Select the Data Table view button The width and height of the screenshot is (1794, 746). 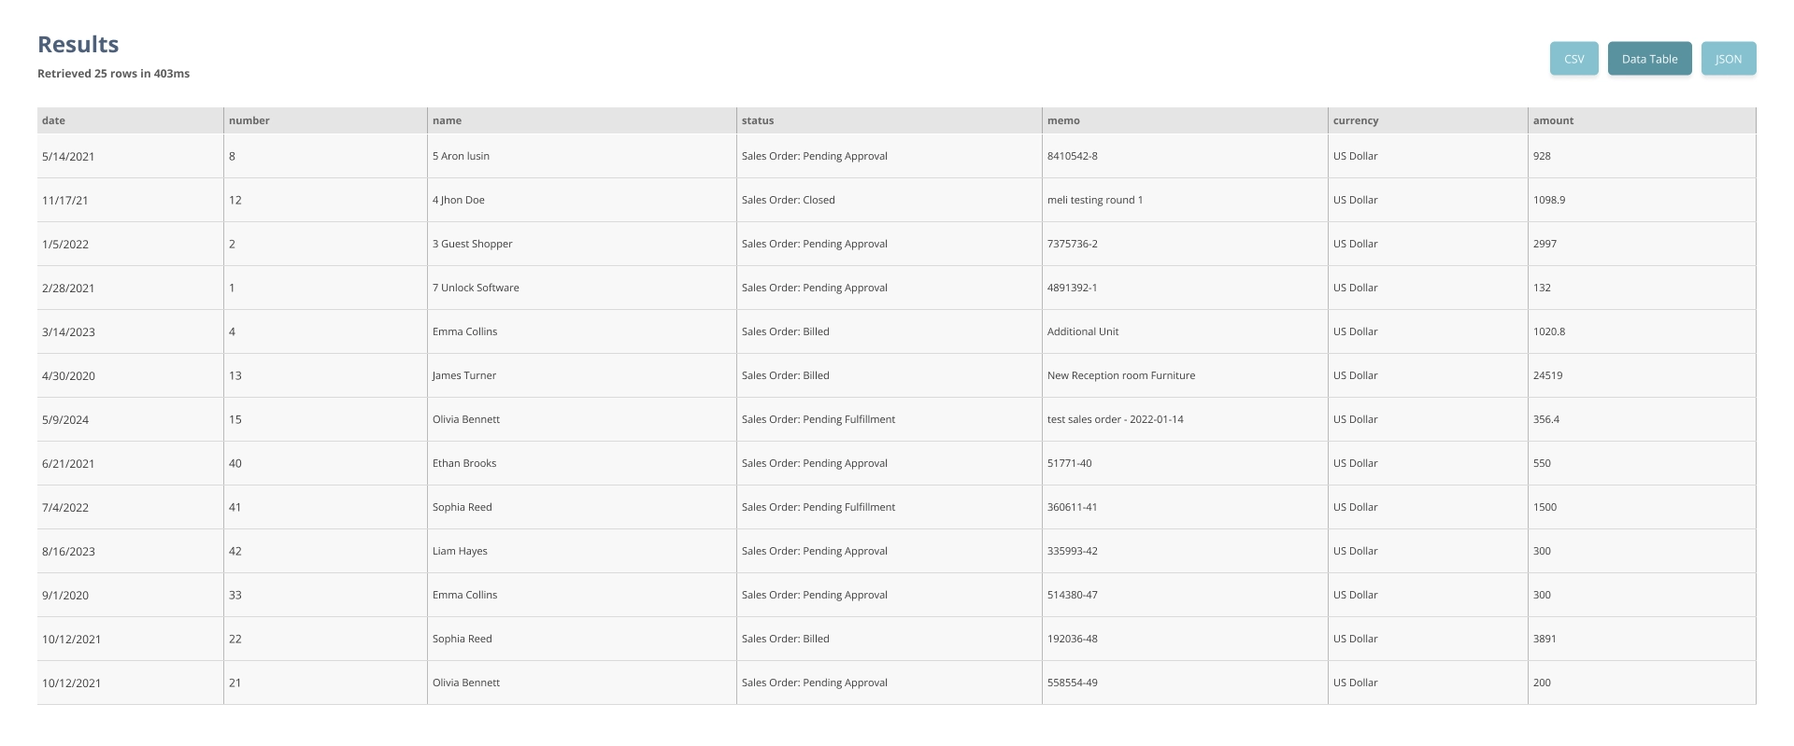point(1649,59)
